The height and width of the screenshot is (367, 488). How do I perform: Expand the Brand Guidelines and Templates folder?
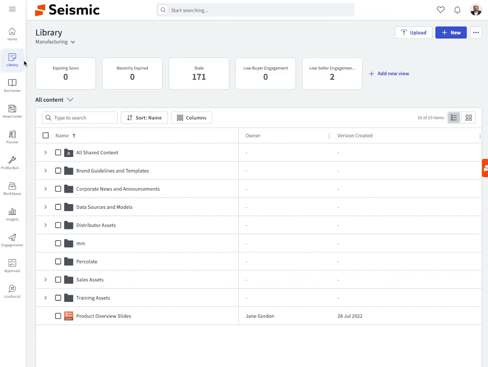pos(45,171)
